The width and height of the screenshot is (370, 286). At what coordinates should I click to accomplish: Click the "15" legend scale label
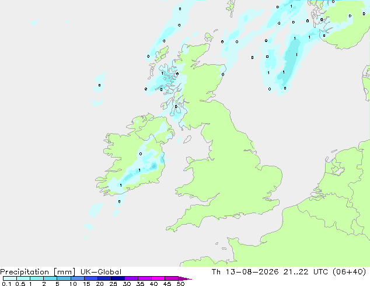click(86, 284)
